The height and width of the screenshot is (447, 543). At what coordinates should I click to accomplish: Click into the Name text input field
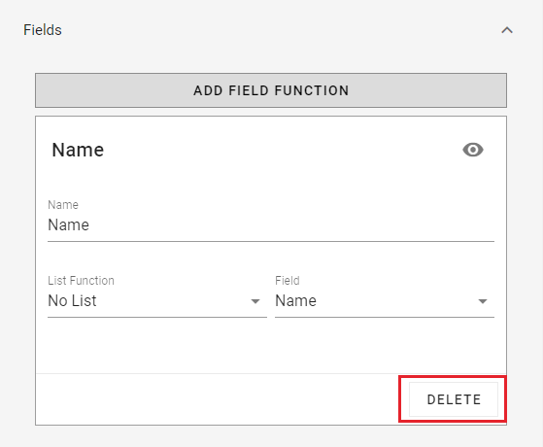[x=271, y=225]
